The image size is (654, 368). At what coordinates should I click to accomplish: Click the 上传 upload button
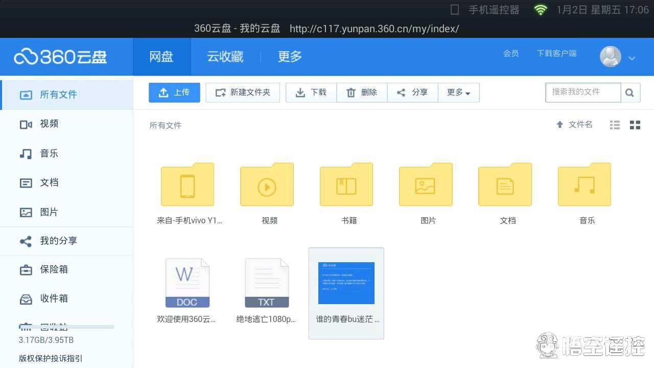[x=174, y=93]
